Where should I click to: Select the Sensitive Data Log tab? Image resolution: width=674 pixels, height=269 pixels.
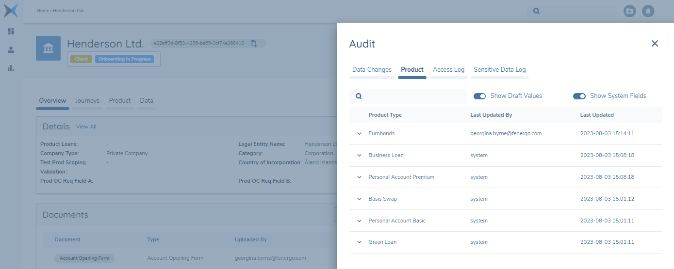(499, 70)
